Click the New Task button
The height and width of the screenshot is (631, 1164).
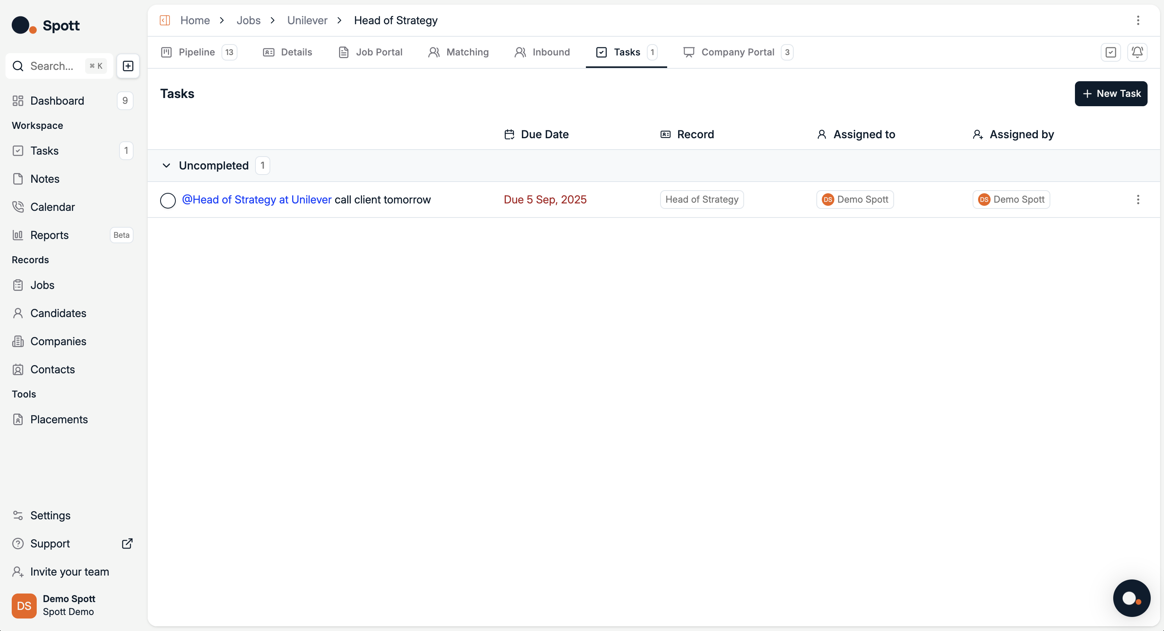1110,94
